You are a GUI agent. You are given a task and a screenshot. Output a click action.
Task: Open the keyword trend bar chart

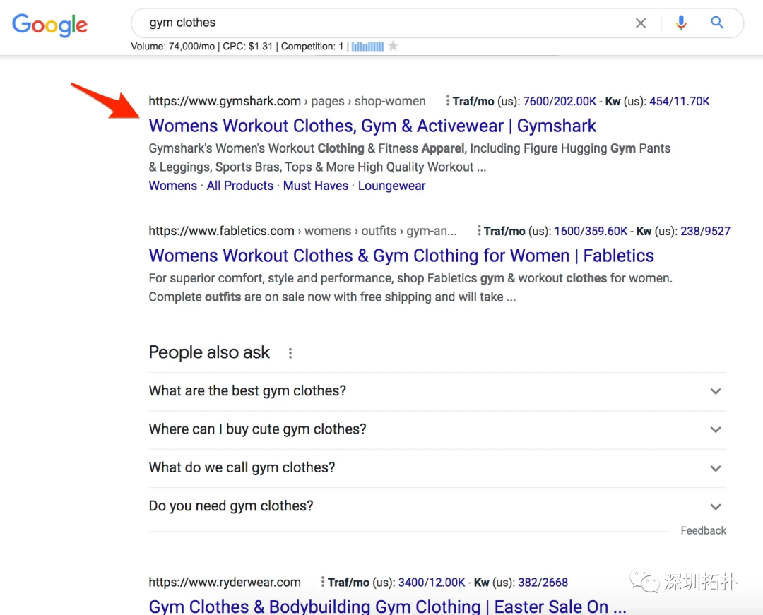tap(368, 47)
